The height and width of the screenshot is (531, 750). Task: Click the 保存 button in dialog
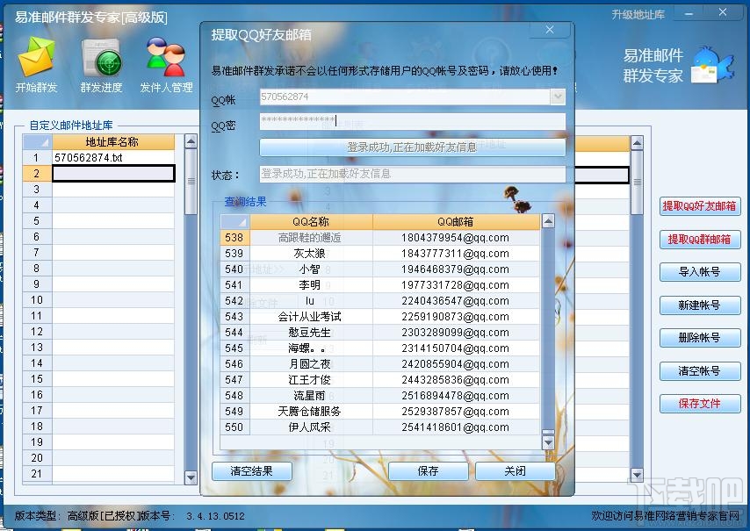coord(428,471)
